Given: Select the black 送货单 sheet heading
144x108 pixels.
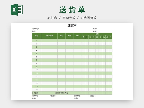Looking at the screenshot, I should 72,25.
